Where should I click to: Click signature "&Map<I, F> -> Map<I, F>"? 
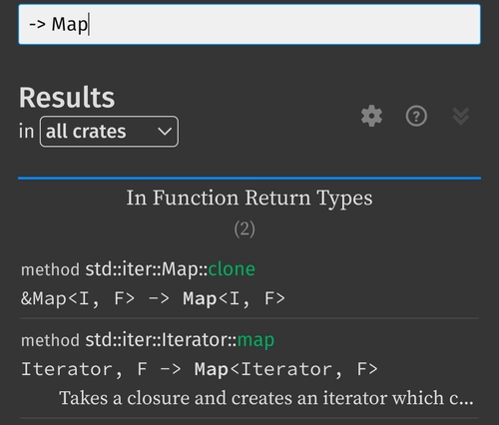coord(153,298)
